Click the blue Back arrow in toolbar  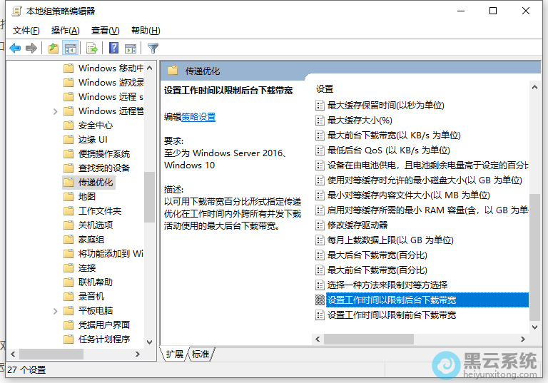click(15, 48)
